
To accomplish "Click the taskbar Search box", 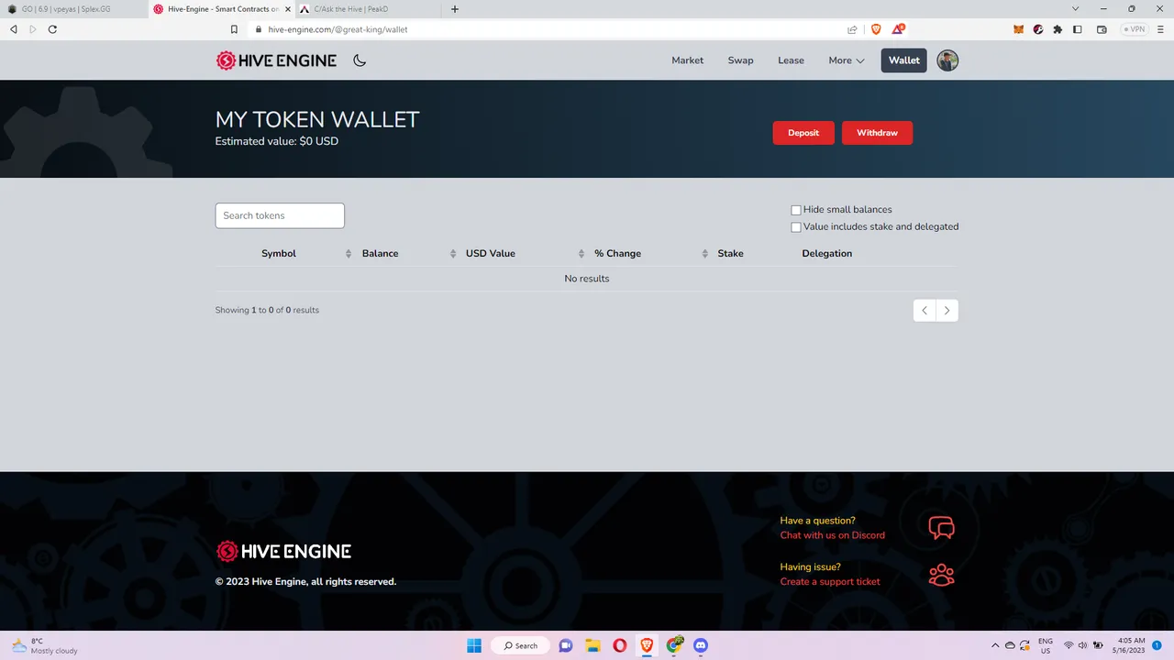I will [520, 645].
